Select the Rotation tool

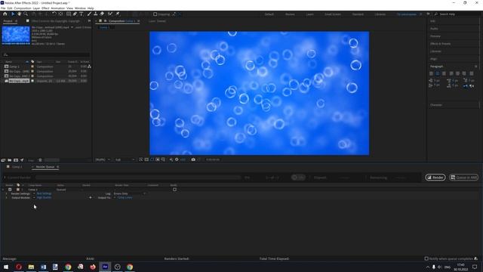(x=54, y=14)
